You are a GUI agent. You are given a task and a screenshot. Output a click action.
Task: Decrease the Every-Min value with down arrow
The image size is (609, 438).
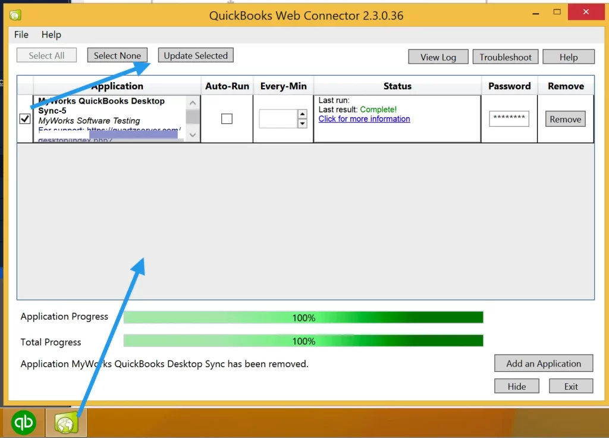tap(301, 122)
